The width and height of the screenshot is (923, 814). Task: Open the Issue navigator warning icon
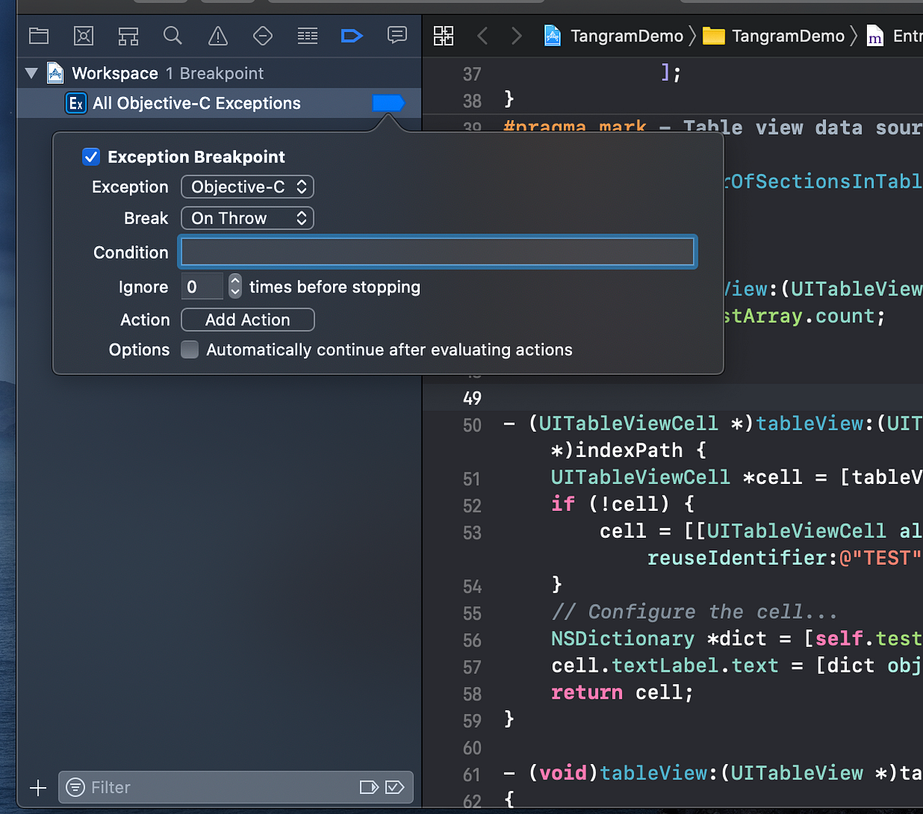point(216,35)
